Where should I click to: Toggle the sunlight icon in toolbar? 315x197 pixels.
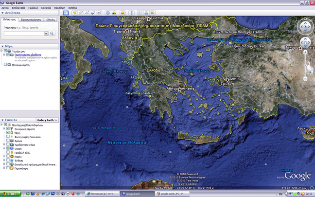coord(114,13)
